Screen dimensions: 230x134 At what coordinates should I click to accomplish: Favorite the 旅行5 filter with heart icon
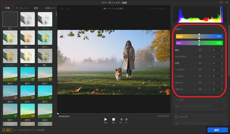[x=33, y=98]
